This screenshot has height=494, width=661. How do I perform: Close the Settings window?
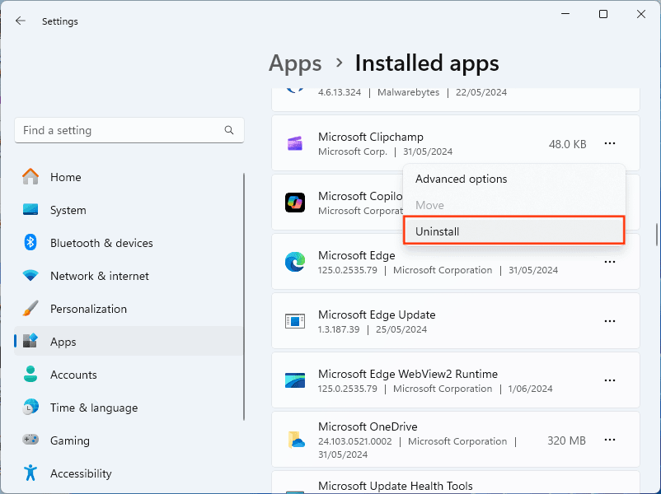(x=640, y=14)
